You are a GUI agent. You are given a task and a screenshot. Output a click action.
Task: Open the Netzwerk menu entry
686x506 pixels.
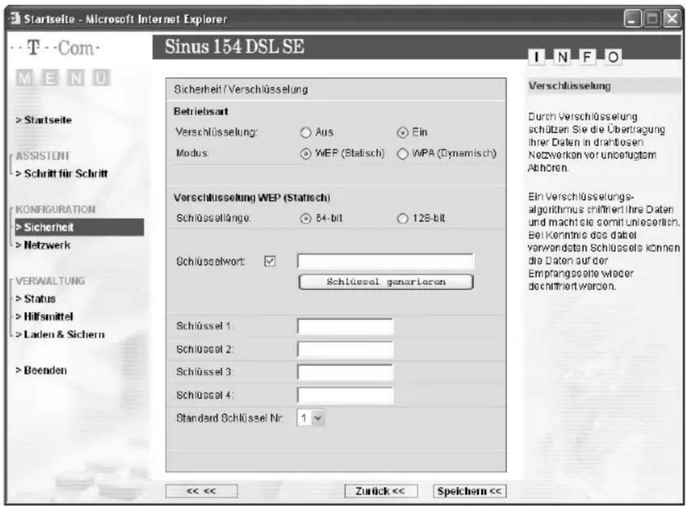point(43,245)
